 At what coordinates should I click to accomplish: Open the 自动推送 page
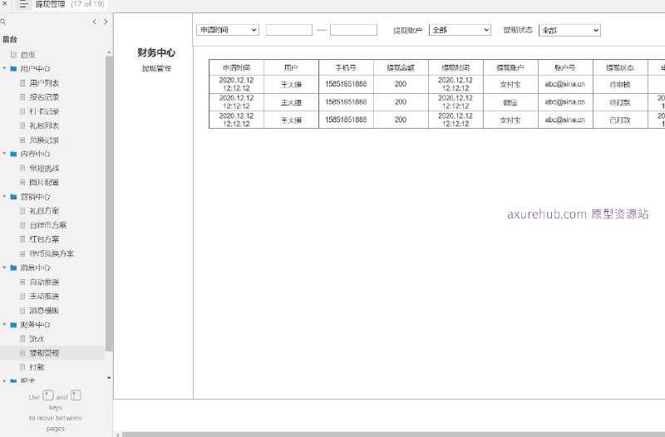tap(44, 282)
